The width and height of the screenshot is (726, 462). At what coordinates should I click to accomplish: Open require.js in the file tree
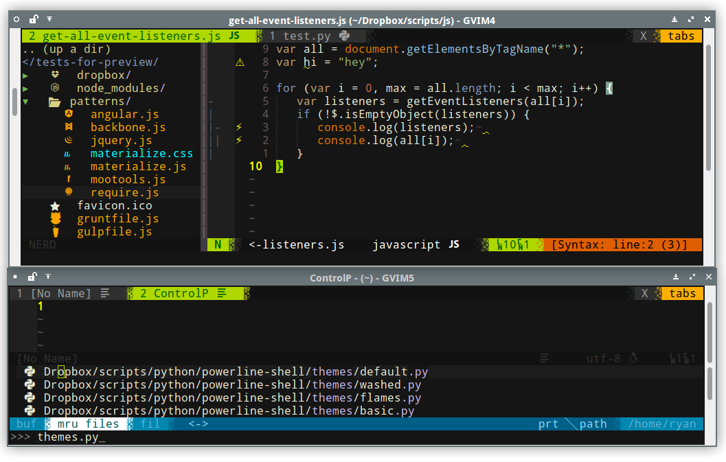(124, 192)
